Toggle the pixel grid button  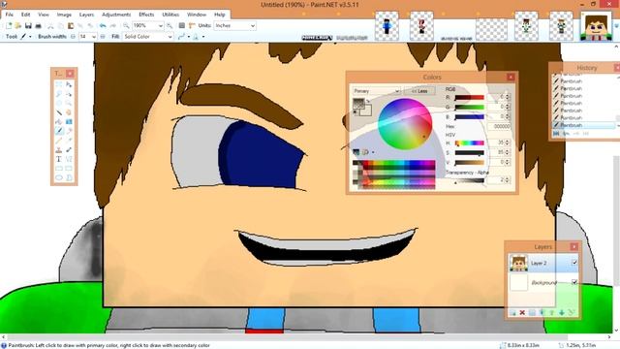coord(182,26)
